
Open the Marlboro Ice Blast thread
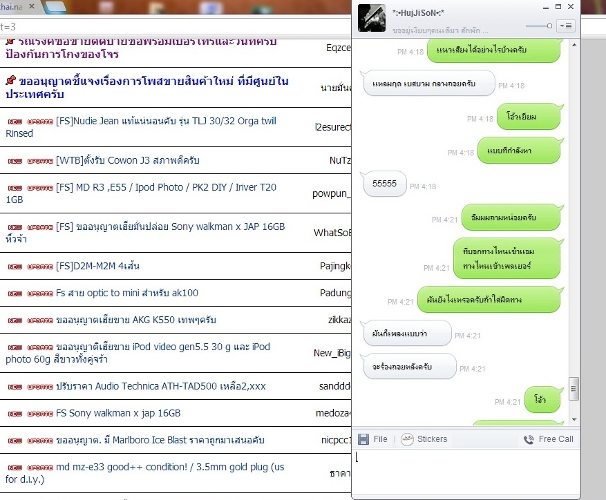point(160,440)
